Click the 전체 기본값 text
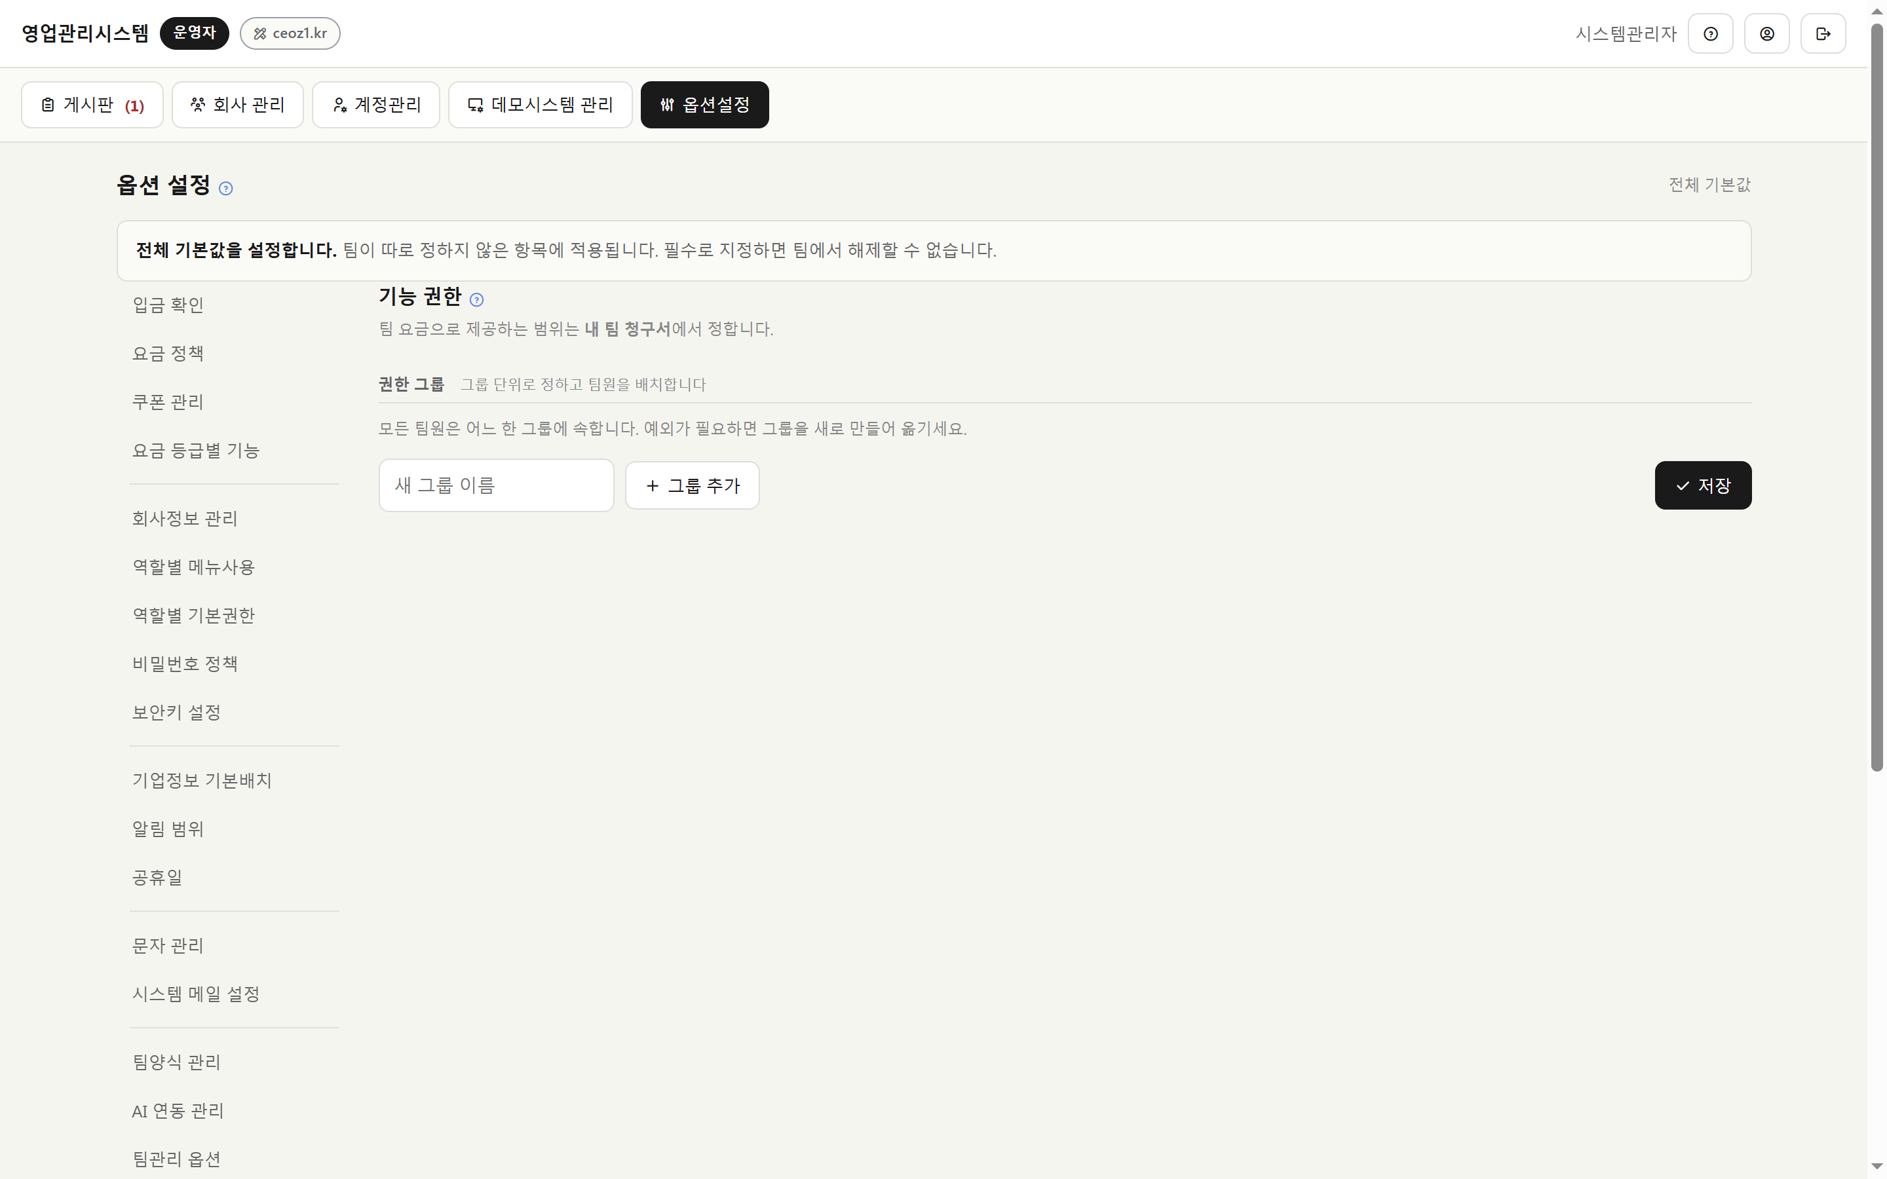 pos(1709,185)
